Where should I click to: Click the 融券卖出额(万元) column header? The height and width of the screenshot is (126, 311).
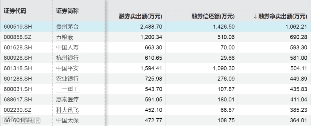click(141, 16)
